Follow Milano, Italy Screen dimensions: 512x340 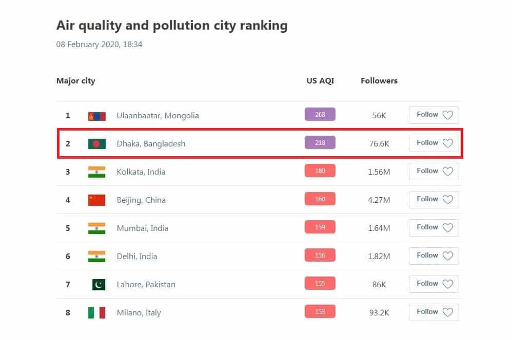[434, 312]
